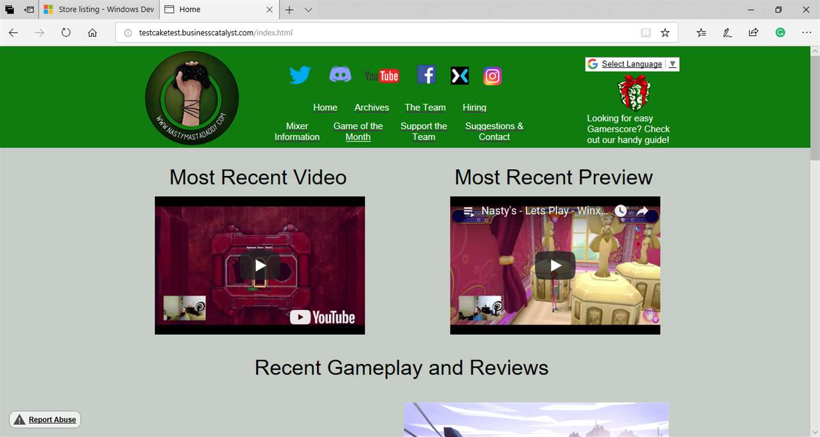This screenshot has width=820, height=437.
Task: Click Report Abuse button
Action: click(x=45, y=420)
